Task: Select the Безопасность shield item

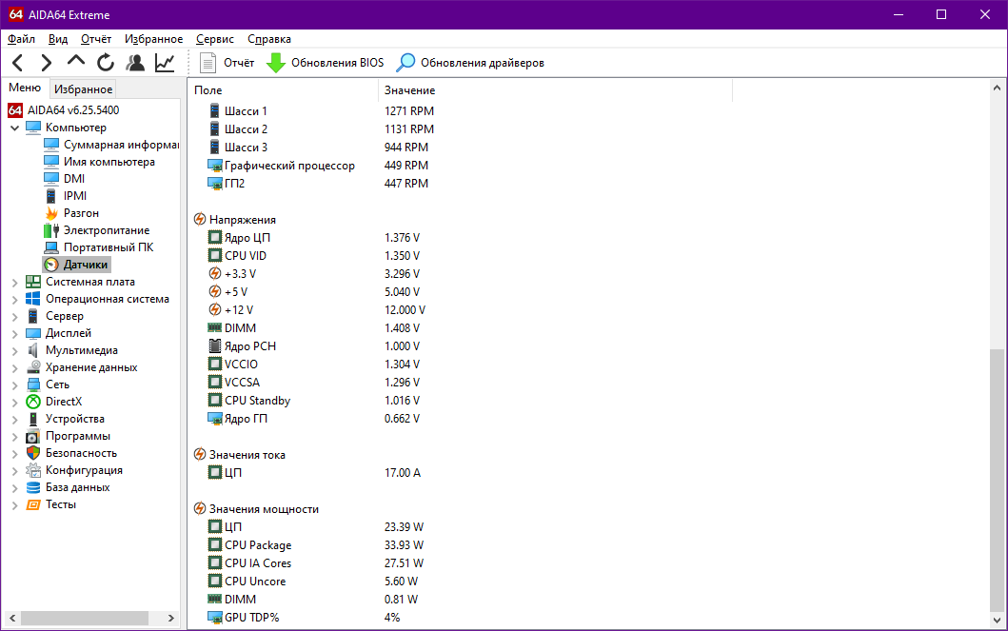Action: [71, 453]
